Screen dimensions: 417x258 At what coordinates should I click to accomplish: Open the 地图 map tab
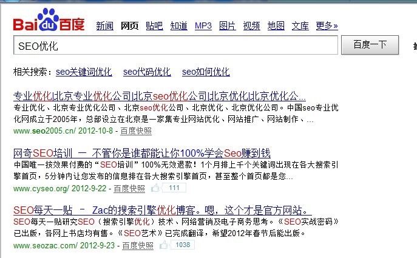pyautogui.click(x=276, y=25)
